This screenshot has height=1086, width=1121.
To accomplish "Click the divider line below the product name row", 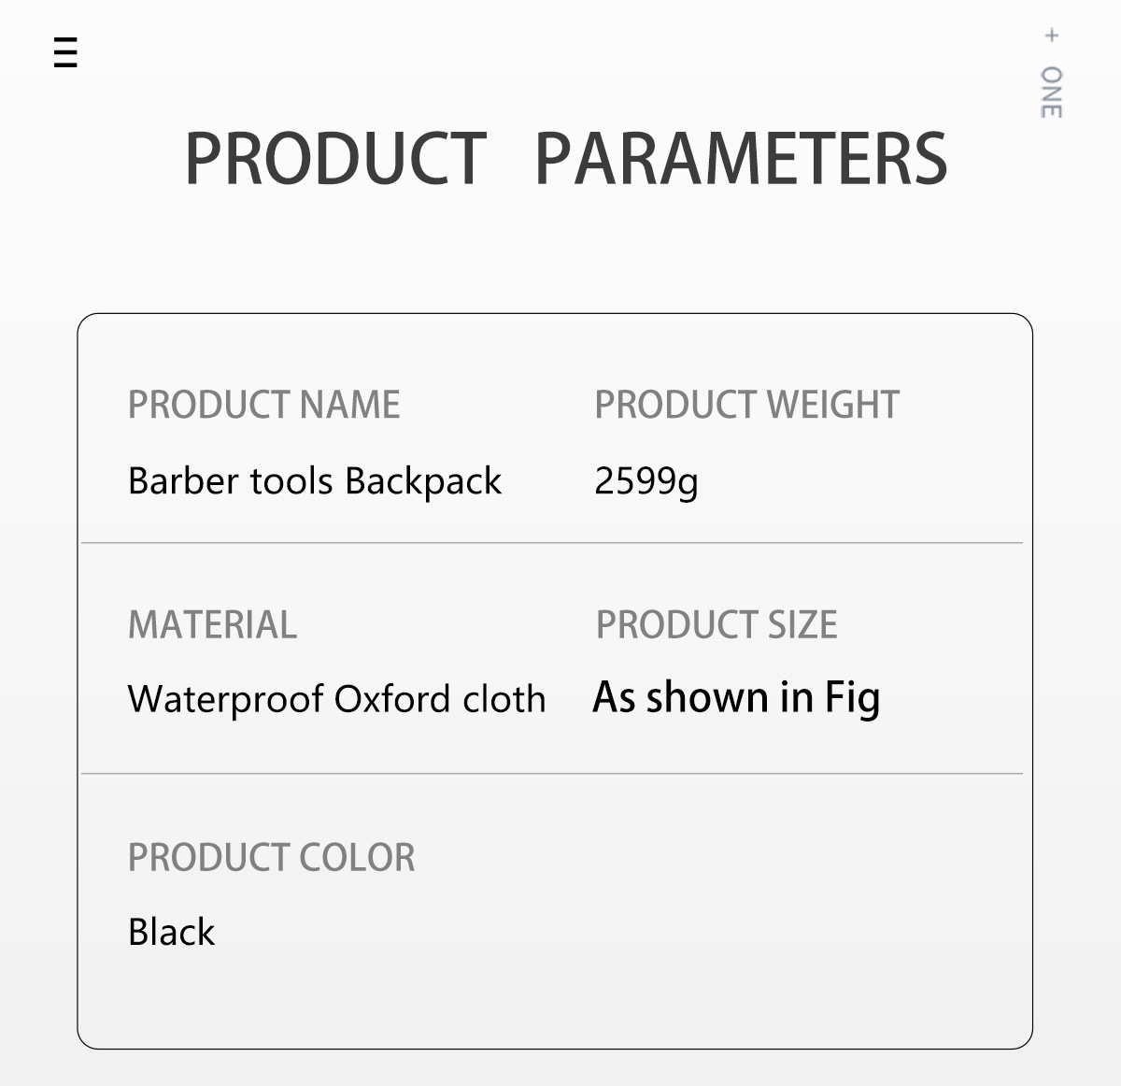I will (551, 542).
